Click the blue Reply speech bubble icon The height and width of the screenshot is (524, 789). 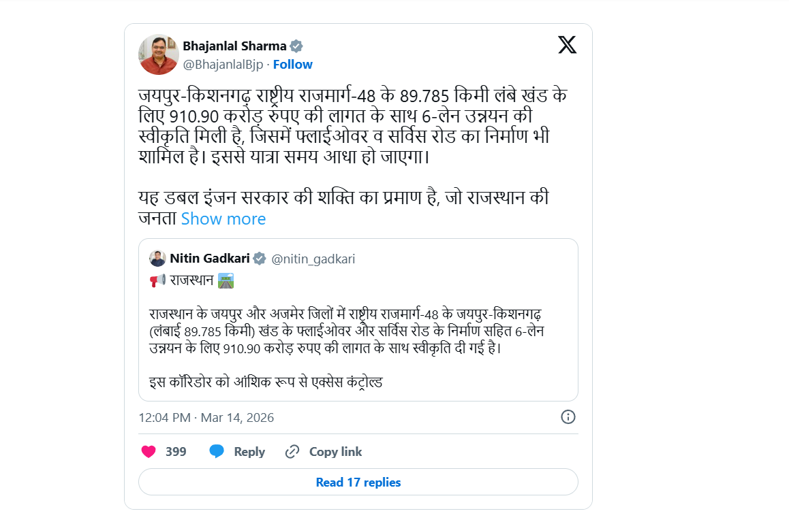pyautogui.click(x=217, y=451)
